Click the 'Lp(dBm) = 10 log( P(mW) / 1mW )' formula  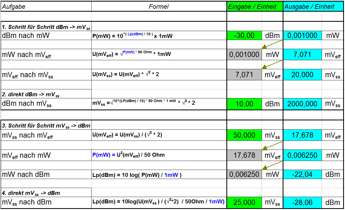click(137, 175)
